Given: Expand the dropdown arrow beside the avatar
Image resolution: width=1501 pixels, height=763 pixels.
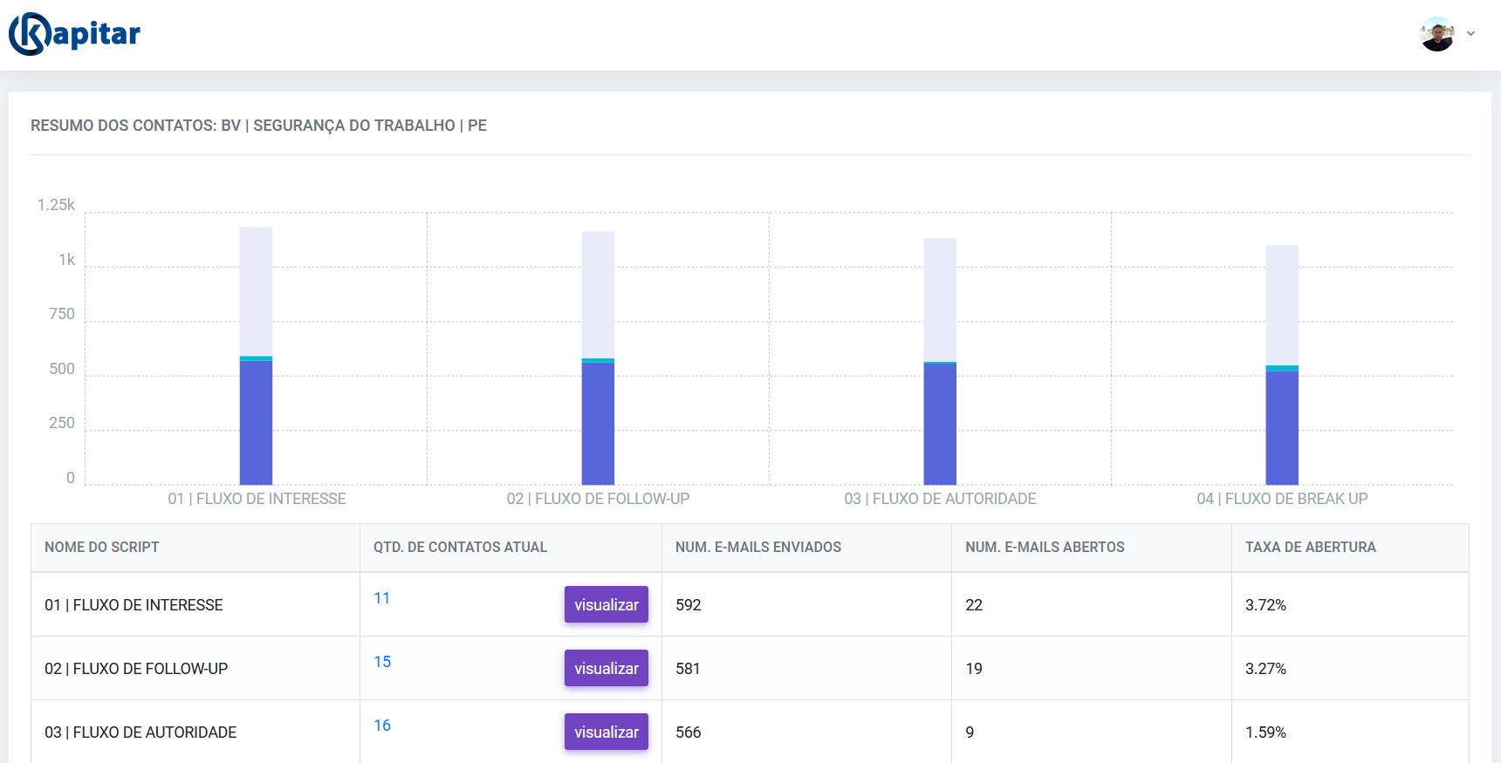Looking at the screenshot, I should (1470, 34).
